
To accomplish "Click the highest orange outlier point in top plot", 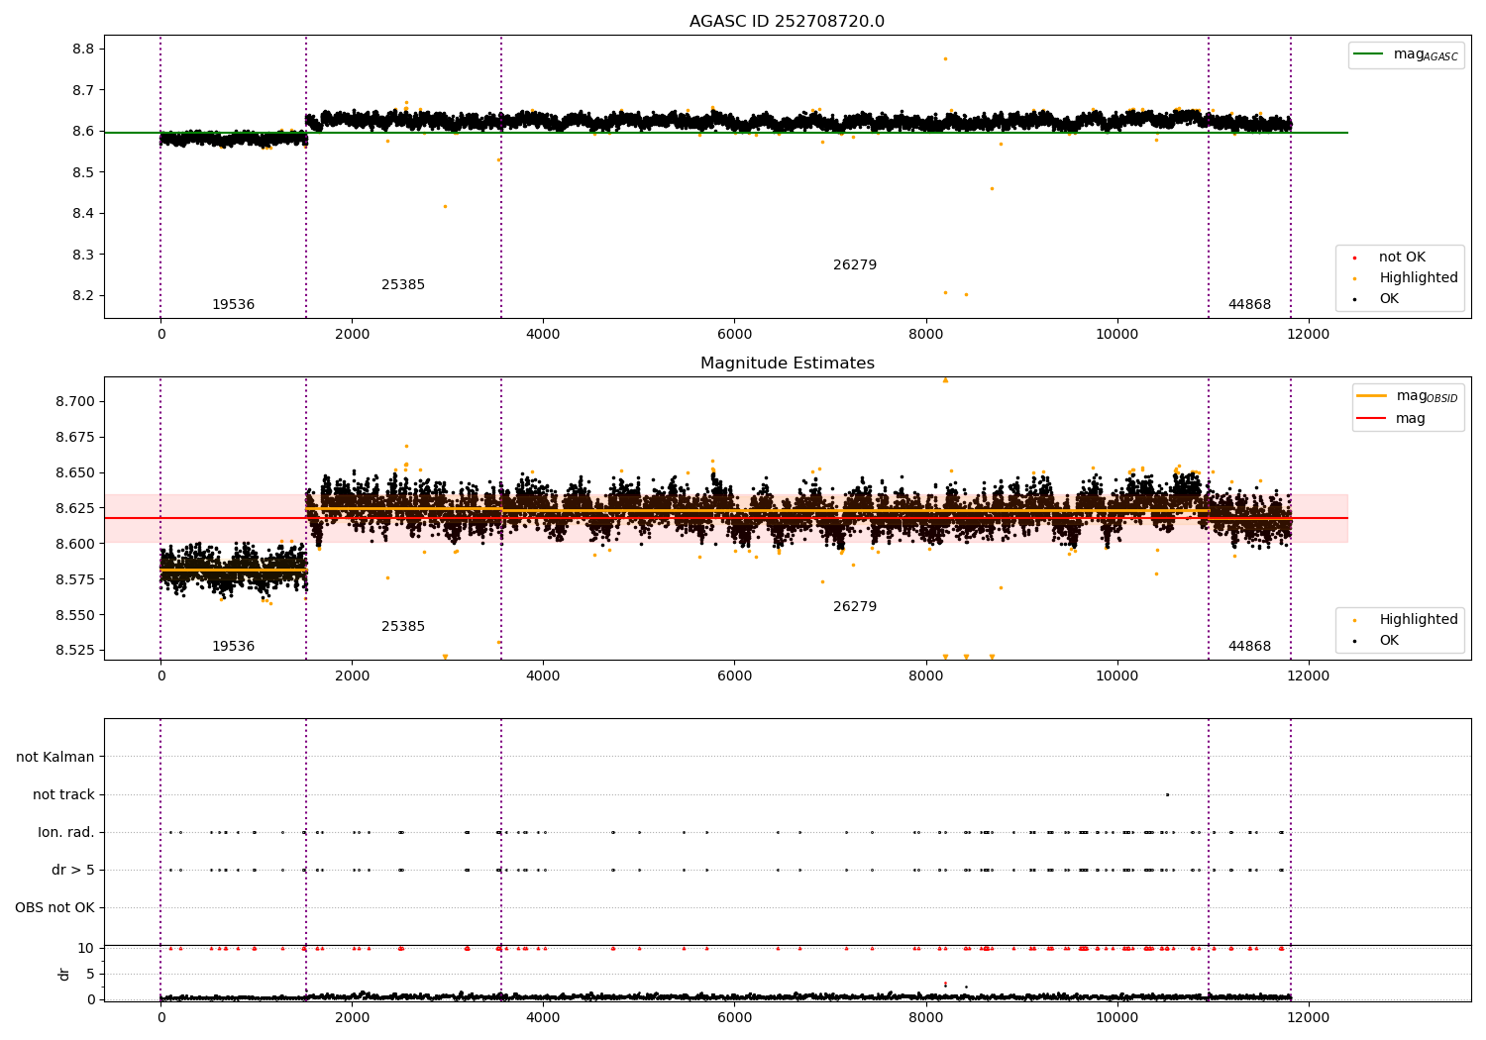I will pos(945,58).
